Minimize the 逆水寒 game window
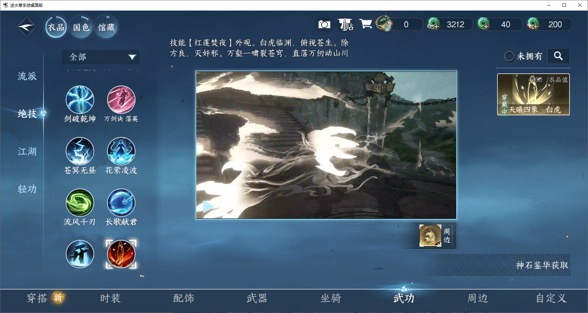The width and height of the screenshot is (588, 313). click(549, 5)
